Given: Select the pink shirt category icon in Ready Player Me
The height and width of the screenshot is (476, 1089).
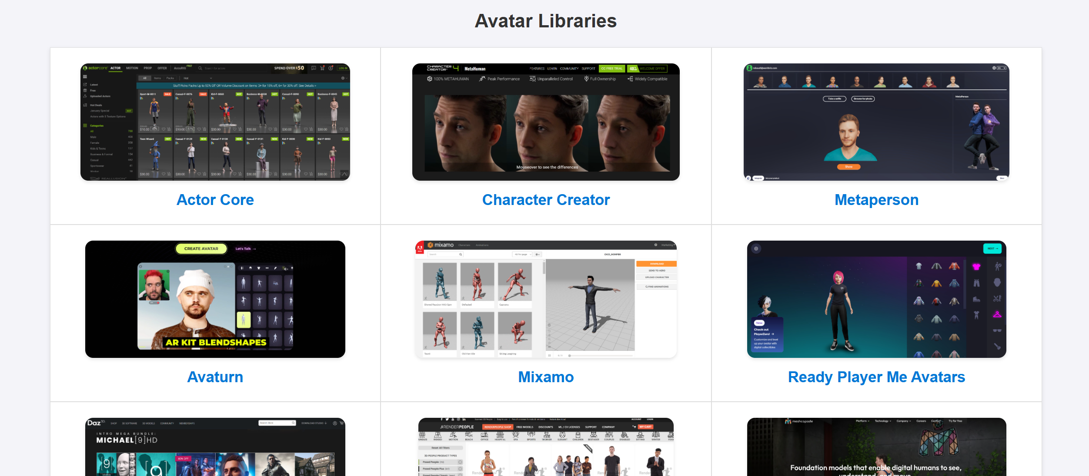Looking at the screenshot, I should tap(976, 266).
